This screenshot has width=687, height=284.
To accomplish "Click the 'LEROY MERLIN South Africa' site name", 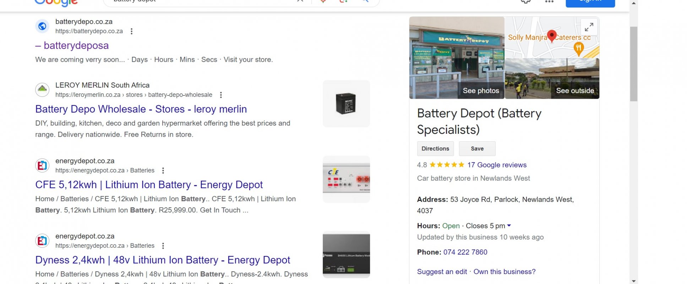I will click(x=102, y=85).
